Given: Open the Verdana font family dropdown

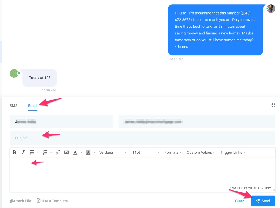Looking at the screenshot, I should tap(113, 152).
